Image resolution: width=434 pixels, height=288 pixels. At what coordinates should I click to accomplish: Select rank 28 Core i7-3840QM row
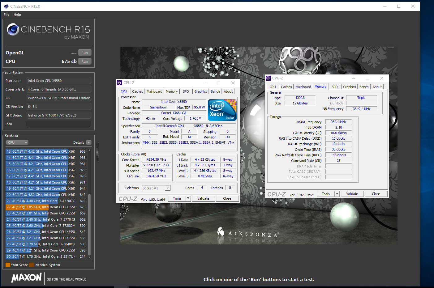[x=46, y=244]
